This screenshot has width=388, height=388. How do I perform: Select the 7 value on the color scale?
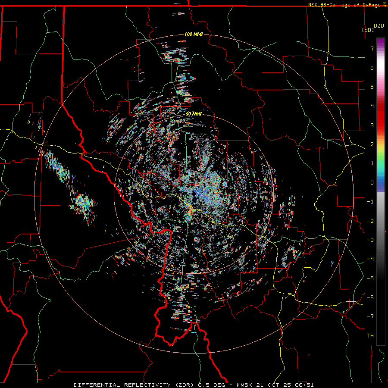coord(372,48)
